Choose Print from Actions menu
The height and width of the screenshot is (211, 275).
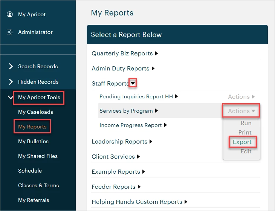(245, 132)
